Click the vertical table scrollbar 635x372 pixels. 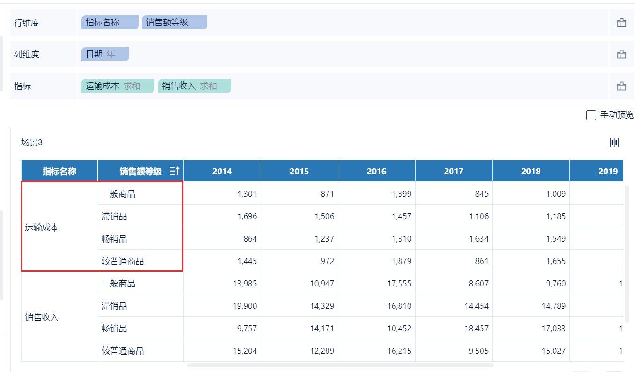pos(626,252)
